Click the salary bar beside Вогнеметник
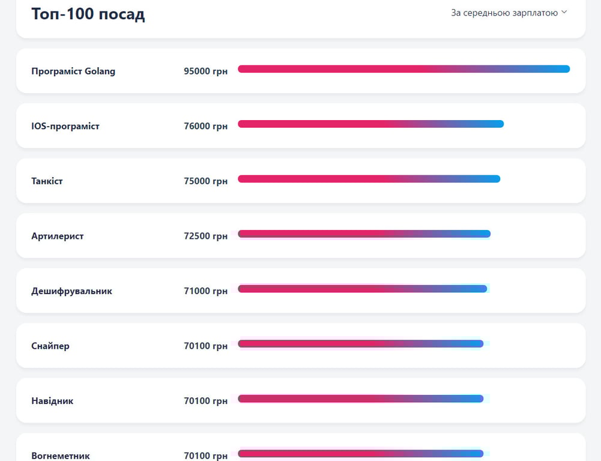This screenshot has width=601, height=461. pos(360,453)
